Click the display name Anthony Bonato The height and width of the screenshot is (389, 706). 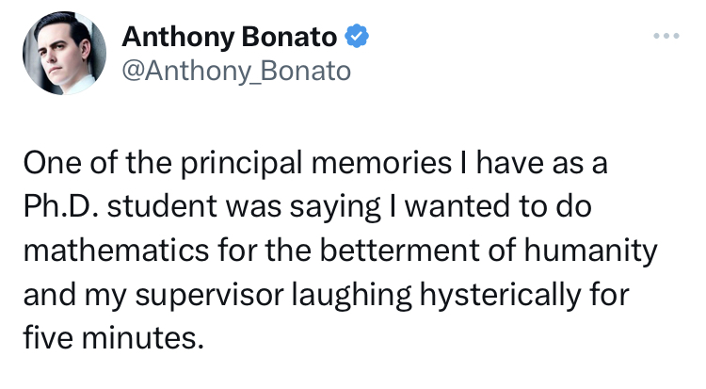[230, 38]
